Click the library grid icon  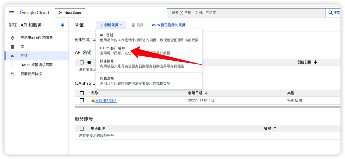click(12, 47)
